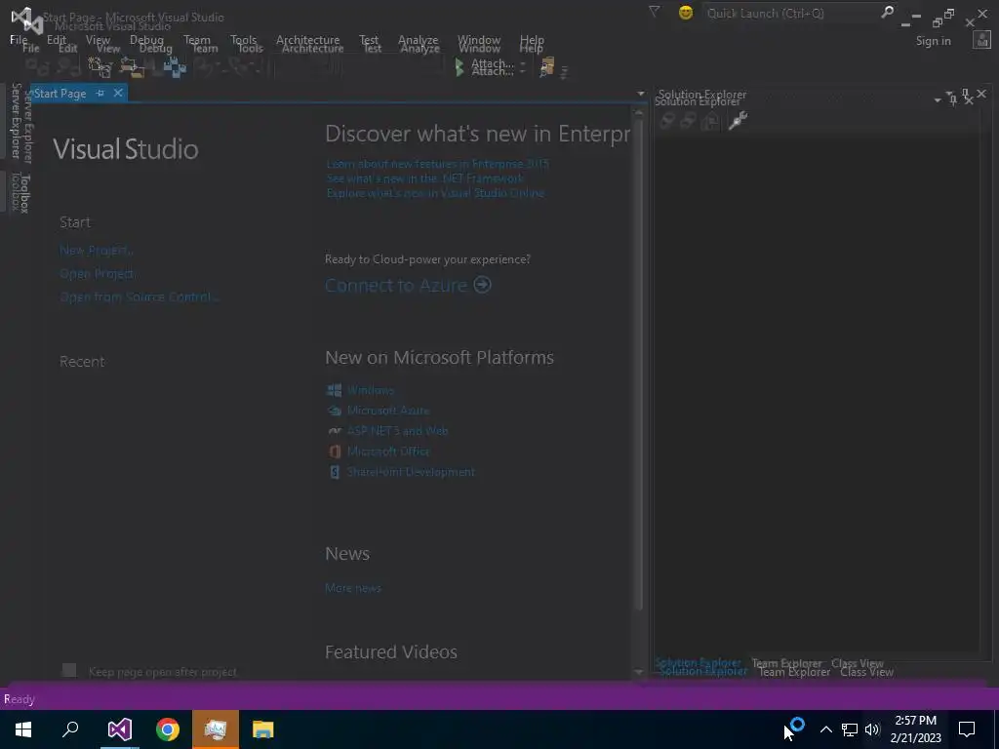Click the Visual Studio taskbar icon
999x749 pixels.
(x=119, y=729)
